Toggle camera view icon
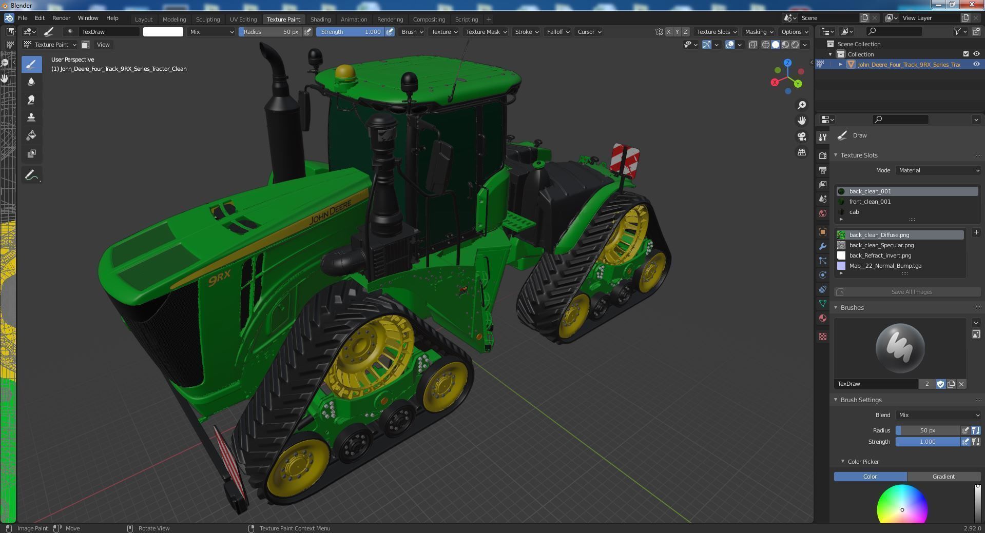Screen dimensions: 985x533 [x=802, y=136]
